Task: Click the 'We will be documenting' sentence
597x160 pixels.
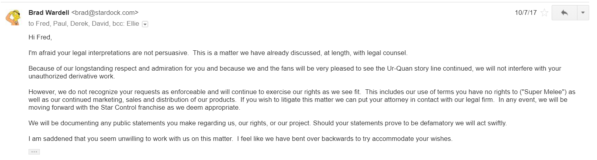Action: pyautogui.click(x=267, y=123)
